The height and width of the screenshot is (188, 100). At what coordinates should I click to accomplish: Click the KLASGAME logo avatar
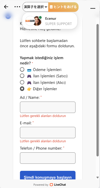click(x=30, y=21)
